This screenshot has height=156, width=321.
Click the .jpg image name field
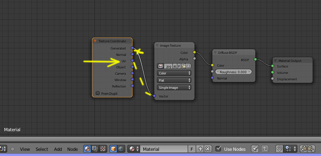[168, 66]
